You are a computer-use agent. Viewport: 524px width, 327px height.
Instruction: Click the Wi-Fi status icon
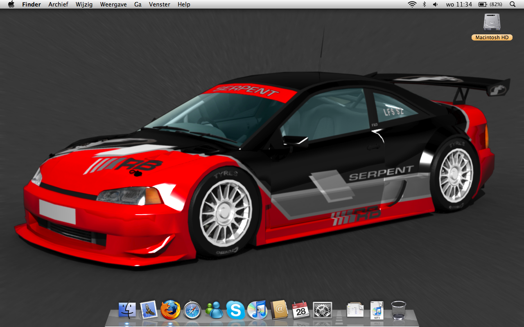click(412, 4)
